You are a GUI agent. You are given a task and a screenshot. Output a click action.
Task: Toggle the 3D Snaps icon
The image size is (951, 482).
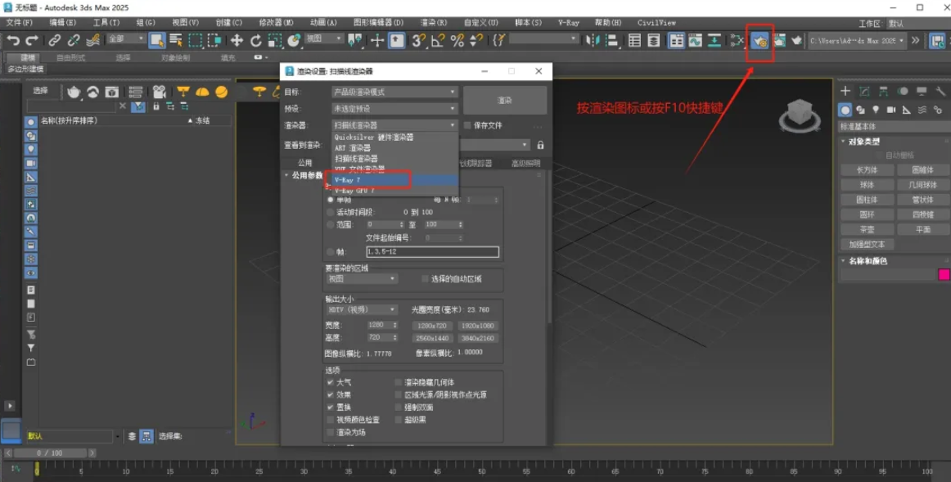(x=418, y=40)
